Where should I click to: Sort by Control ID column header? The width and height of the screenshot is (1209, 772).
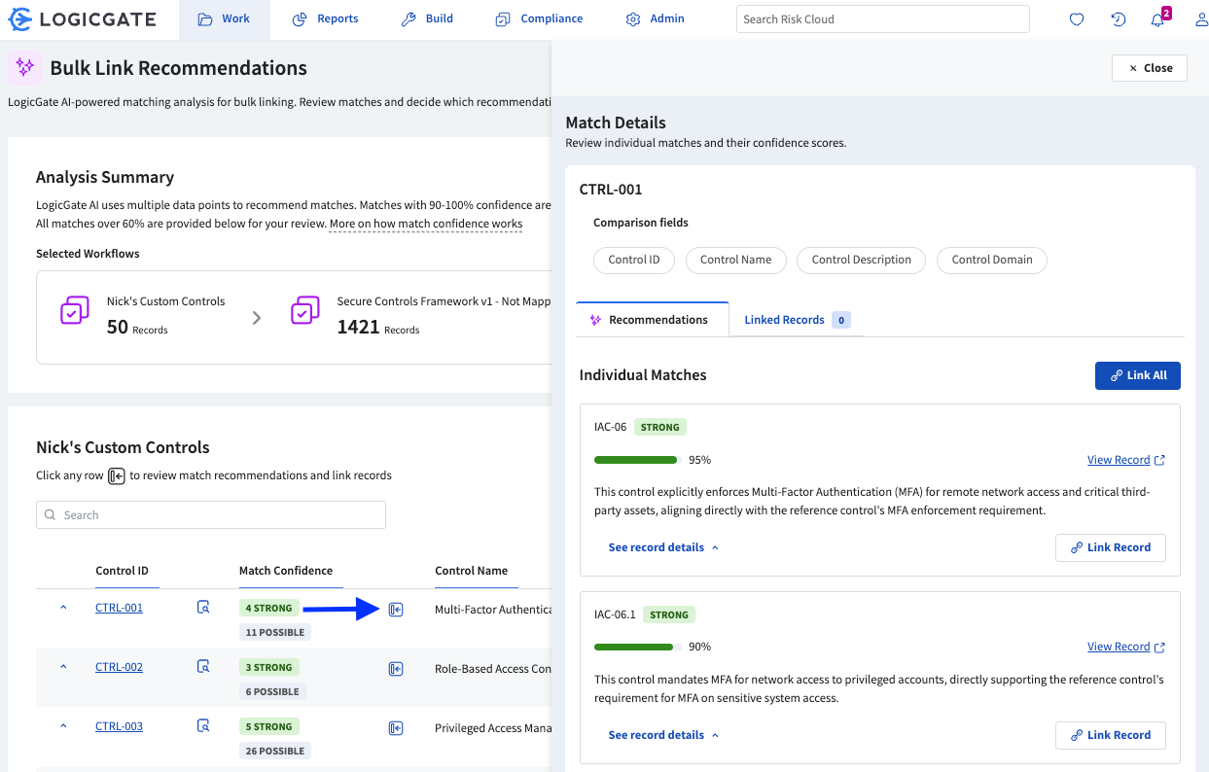[123, 571]
